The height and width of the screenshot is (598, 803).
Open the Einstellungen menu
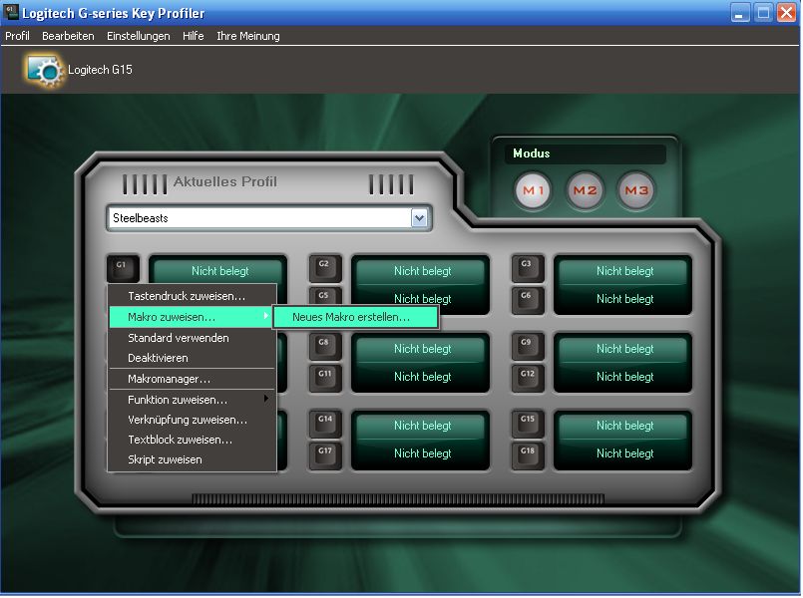click(139, 36)
